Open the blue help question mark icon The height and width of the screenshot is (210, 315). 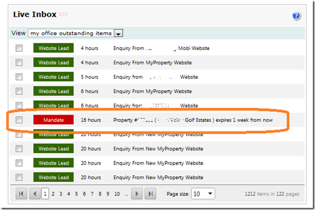pos(297,16)
